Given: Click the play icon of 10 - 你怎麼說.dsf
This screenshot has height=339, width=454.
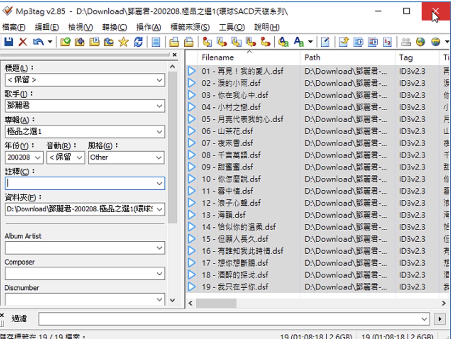Looking at the screenshot, I should (192, 179).
